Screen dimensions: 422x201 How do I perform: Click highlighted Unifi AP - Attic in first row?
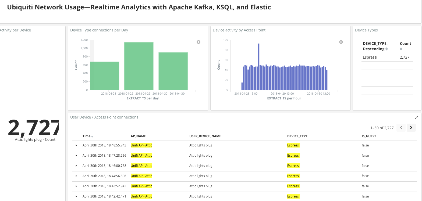coord(141,145)
